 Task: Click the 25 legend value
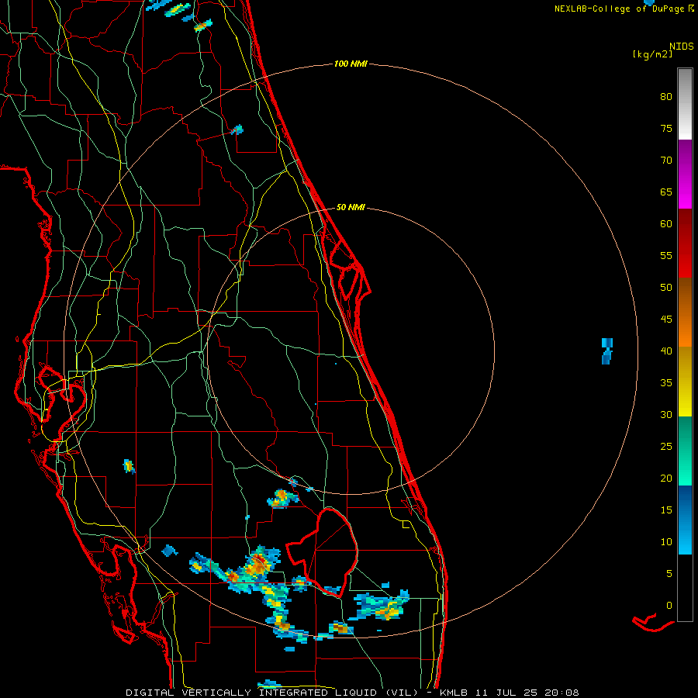[x=666, y=446]
